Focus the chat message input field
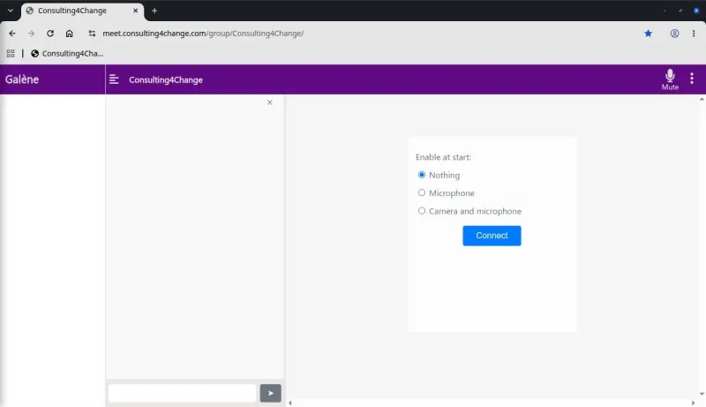Viewport: 706px width, 407px height. 183,393
